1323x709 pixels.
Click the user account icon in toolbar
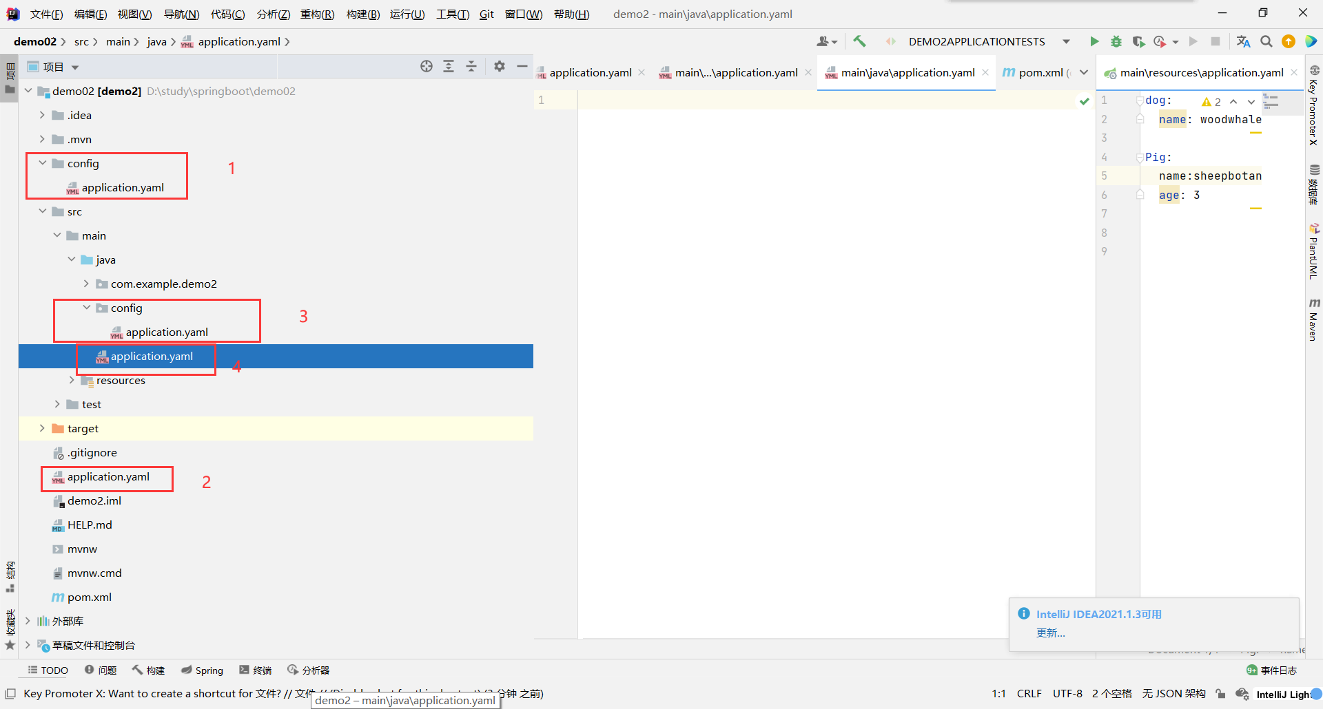coord(826,41)
